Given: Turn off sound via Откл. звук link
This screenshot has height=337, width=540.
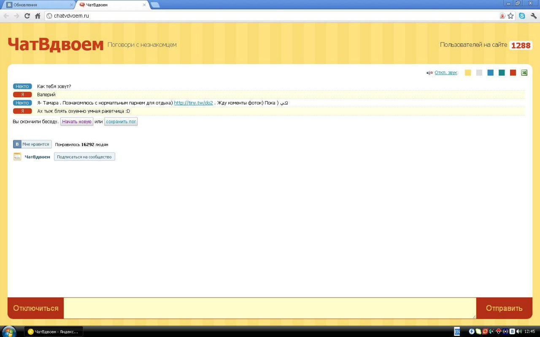Looking at the screenshot, I should pos(446,72).
